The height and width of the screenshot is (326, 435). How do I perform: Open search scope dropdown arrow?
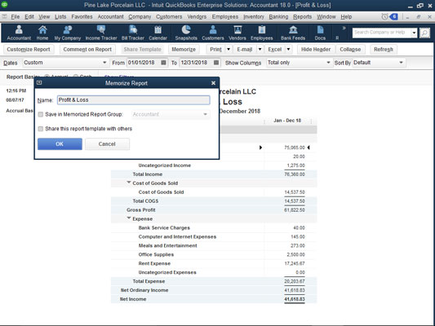click(x=414, y=33)
